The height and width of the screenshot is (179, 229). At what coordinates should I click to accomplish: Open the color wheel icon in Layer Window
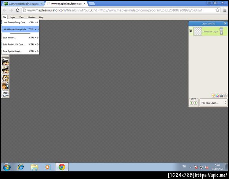218,96
